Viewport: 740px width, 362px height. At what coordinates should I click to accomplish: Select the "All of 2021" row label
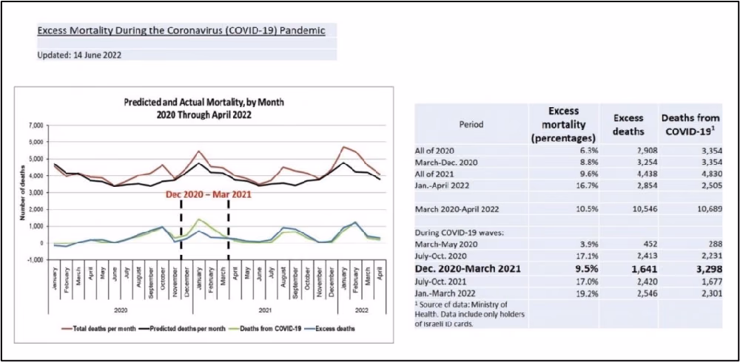coord(434,173)
